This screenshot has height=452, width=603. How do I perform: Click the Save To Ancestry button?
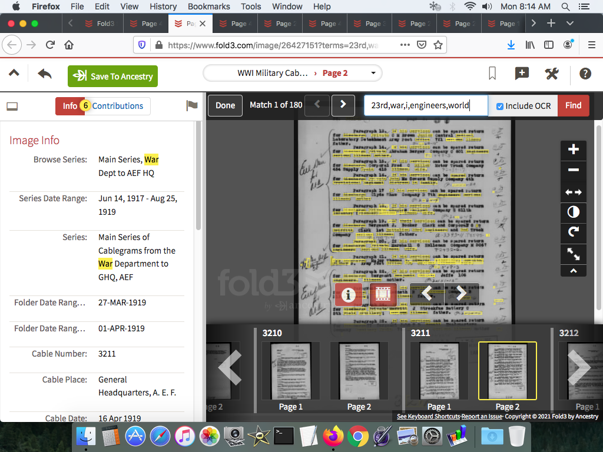pyautogui.click(x=113, y=77)
